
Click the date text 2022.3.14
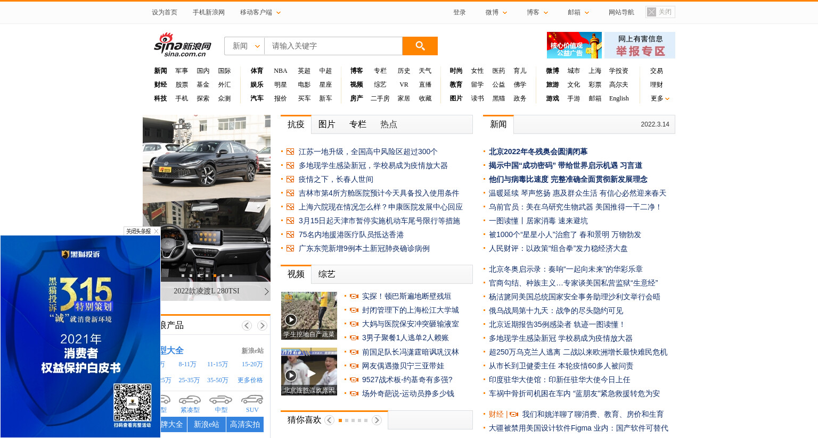coord(655,124)
